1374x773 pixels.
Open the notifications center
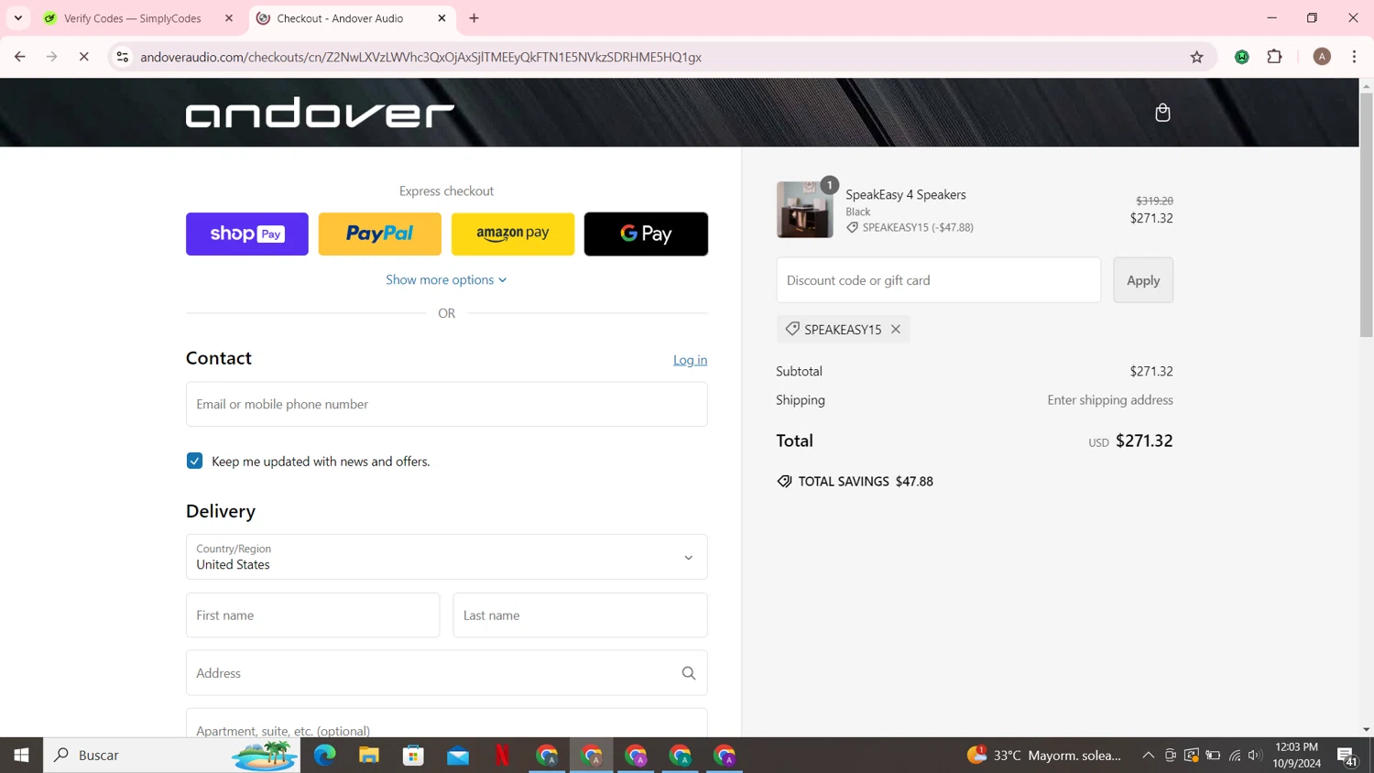(x=1347, y=756)
